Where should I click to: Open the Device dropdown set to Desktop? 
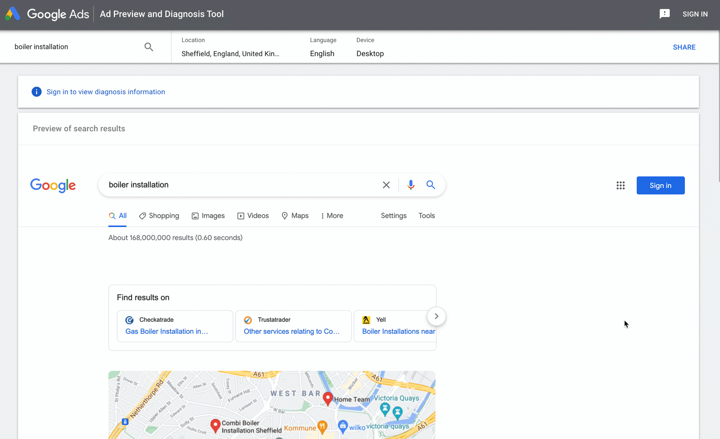pos(370,54)
